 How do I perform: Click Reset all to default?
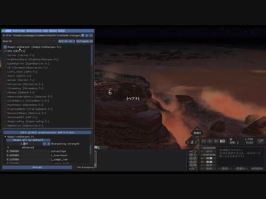pos(28,140)
